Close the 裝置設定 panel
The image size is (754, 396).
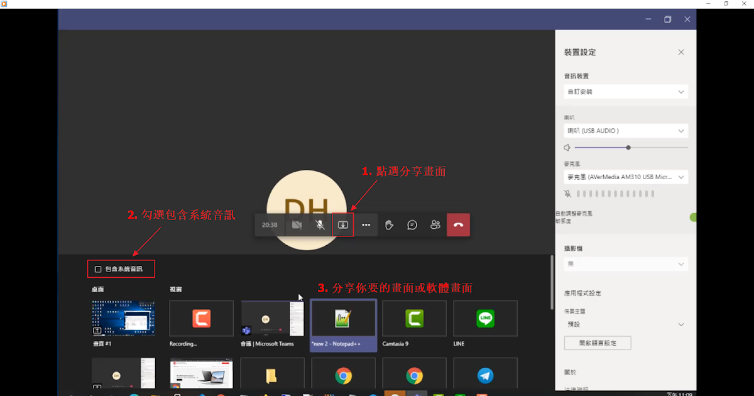tap(681, 52)
